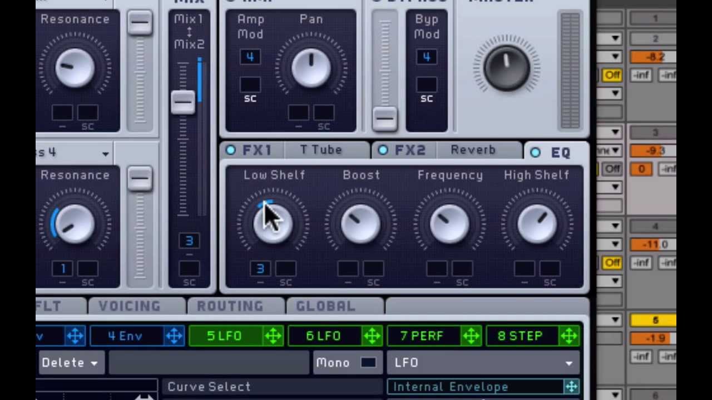712x400 pixels.
Task: Toggle the EQ power indicator
Action: click(535, 152)
